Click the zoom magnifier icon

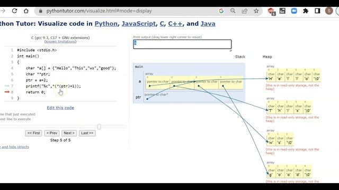click(233, 11)
